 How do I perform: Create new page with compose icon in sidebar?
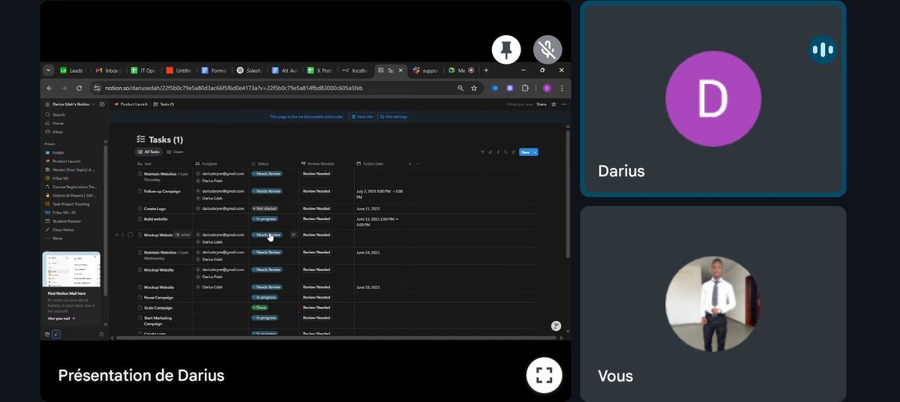(103, 104)
